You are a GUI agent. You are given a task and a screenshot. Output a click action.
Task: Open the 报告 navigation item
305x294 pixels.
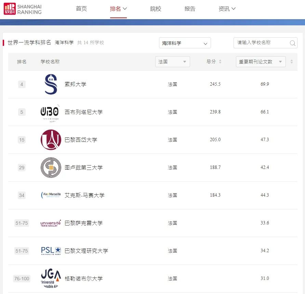(x=190, y=9)
